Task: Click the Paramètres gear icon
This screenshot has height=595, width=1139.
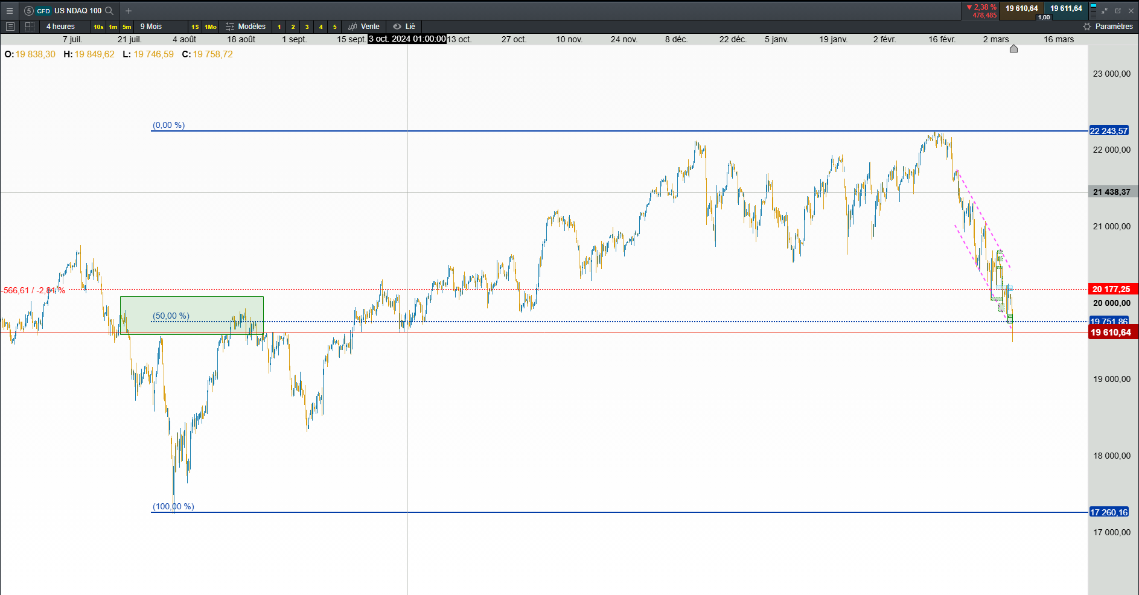Action: [1087, 27]
